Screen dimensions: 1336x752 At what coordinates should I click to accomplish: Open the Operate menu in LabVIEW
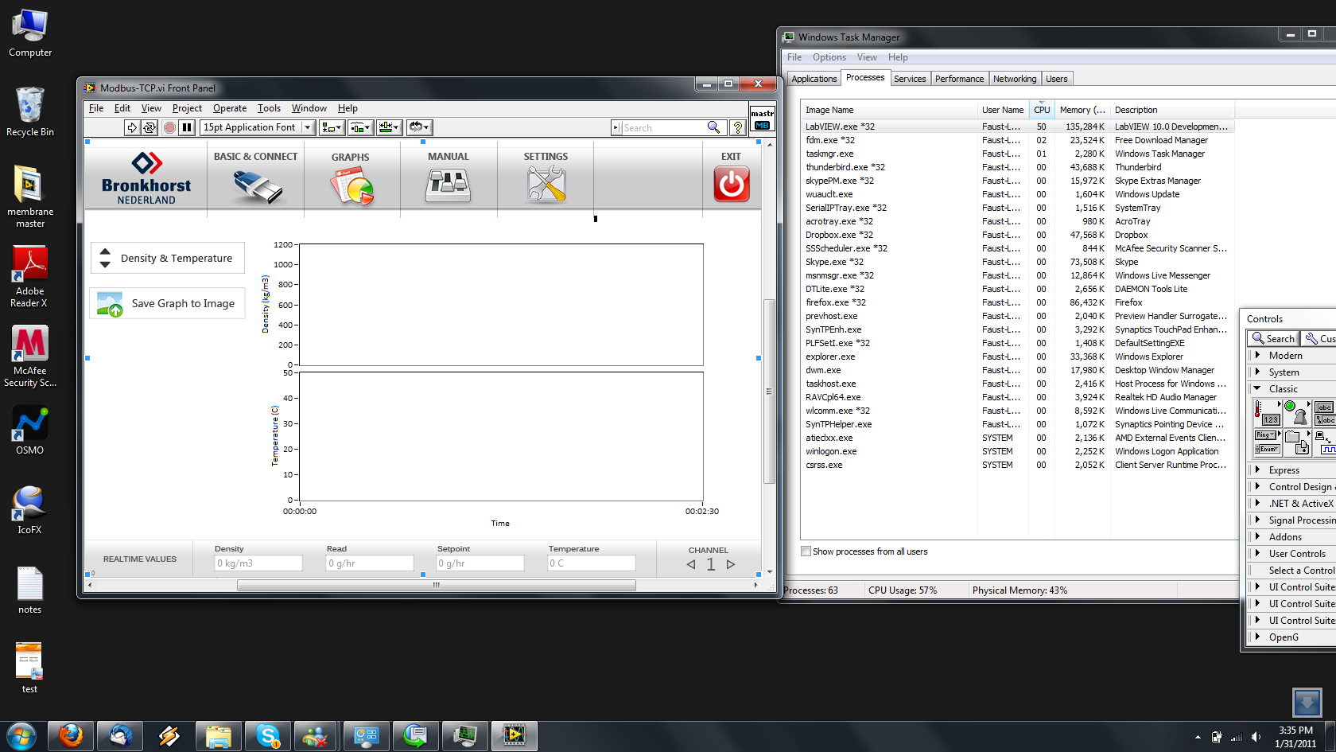(x=230, y=108)
